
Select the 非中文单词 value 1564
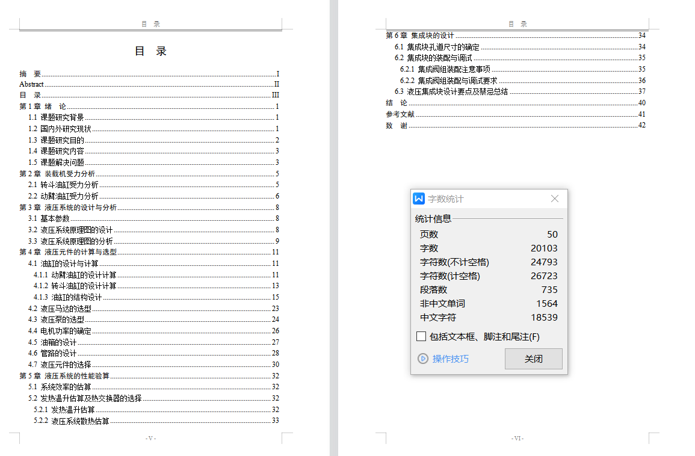[x=547, y=304]
